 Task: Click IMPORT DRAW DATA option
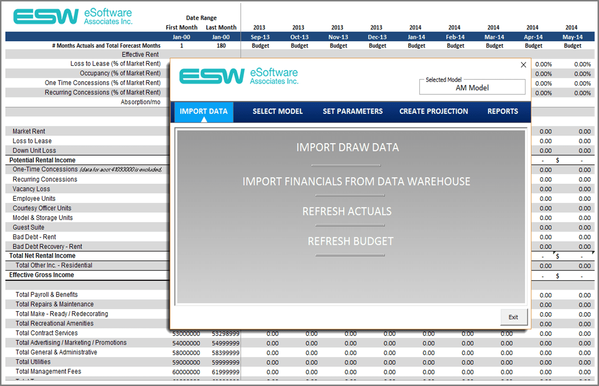click(x=348, y=148)
